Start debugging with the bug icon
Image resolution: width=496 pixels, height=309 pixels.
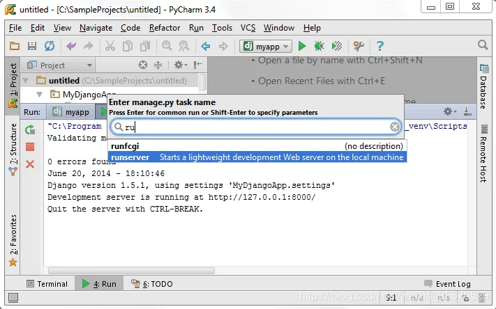click(x=320, y=47)
